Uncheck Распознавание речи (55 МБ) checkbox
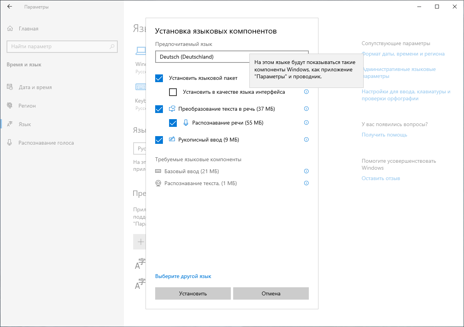 coord(173,123)
